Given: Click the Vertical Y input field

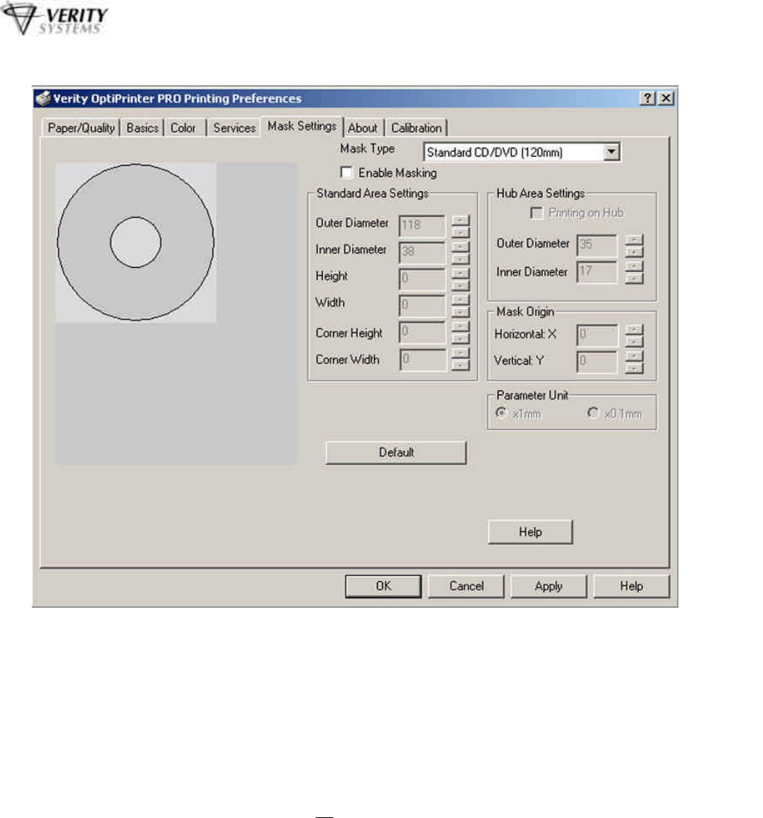Looking at the screenshot, I should [597, 362].
